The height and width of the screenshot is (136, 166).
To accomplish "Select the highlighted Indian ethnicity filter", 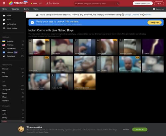I will click(13, 121).
